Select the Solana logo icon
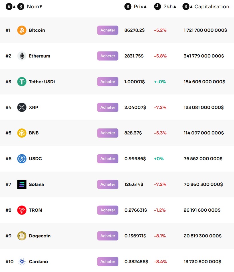The image size is (234, 272). tap(21, 184)
